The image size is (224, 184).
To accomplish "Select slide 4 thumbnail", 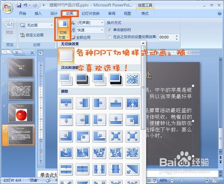I will pos(21,135).
